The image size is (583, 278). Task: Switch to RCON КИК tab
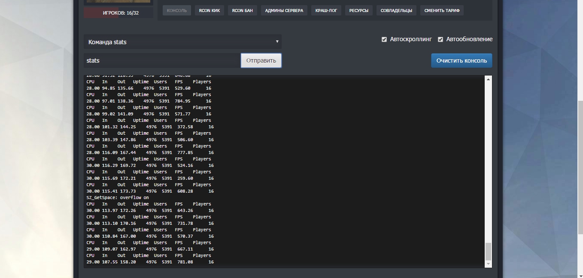[210, 10]
